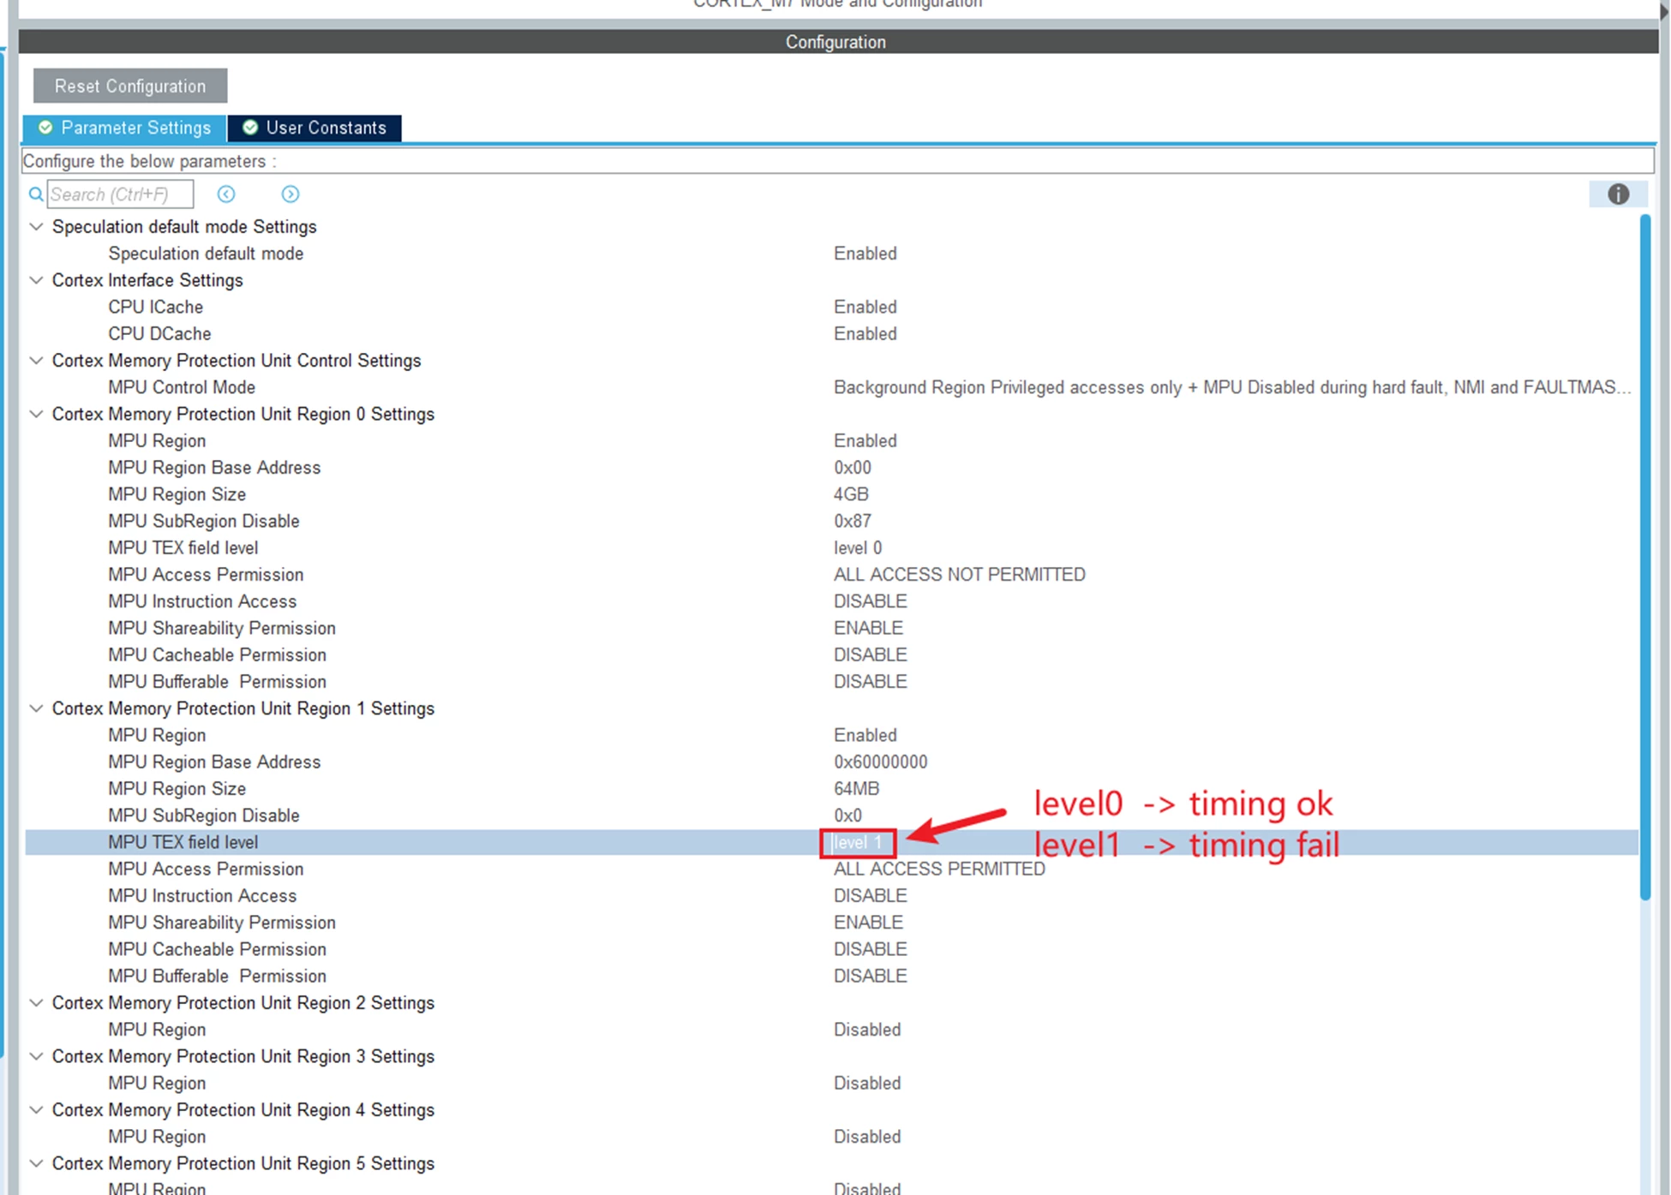Edit Region 0 base address 0x00

coord(853,468)
